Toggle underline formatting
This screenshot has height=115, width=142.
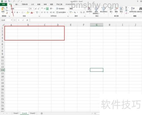pos(17,12)
